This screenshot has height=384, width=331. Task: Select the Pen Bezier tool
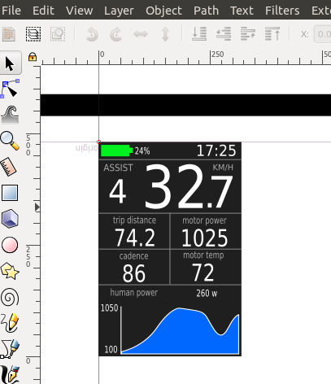[10, 349]
